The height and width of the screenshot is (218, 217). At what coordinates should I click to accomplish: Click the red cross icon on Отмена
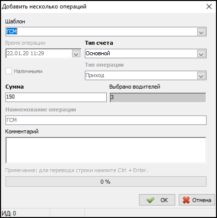coord(186,200)
